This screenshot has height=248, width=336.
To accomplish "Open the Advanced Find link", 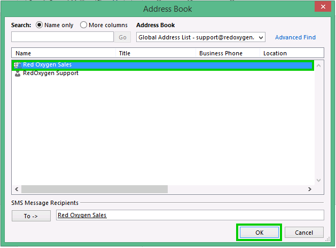I will coord(295,37).
